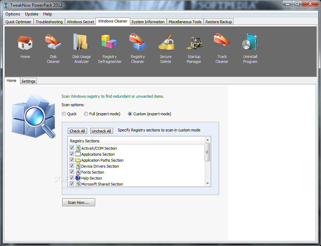The height and width of the screenshot is (246, 321).
Task: Switch to the System Information tab
Action: coord(148,22)
